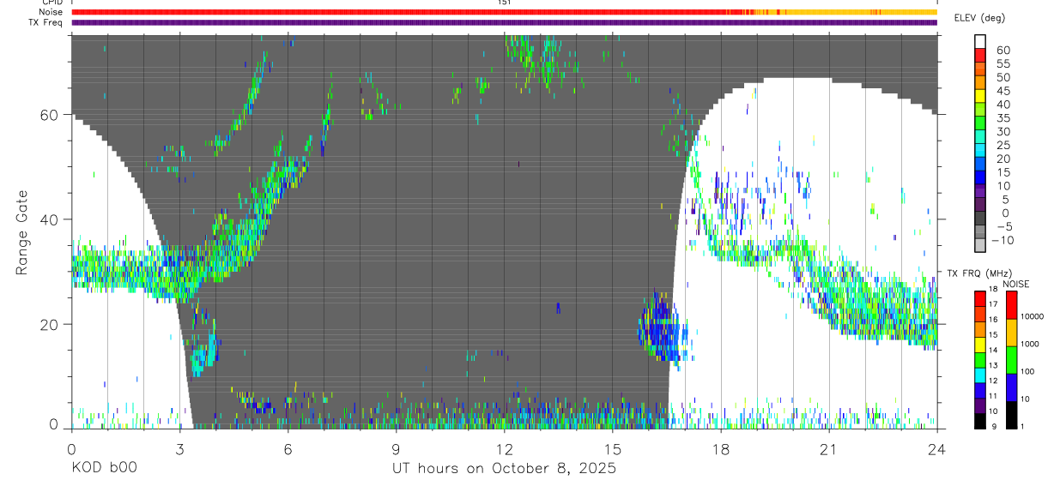Click the "−10" value on ELEV scale
This screenshot has width=1054, height=486.
click(1003, 240)
